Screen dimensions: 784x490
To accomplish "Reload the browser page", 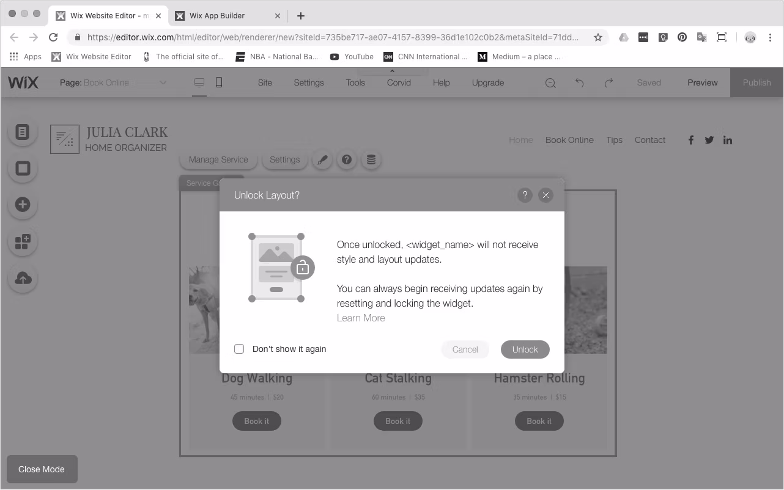I will click(x=53, y=37).
